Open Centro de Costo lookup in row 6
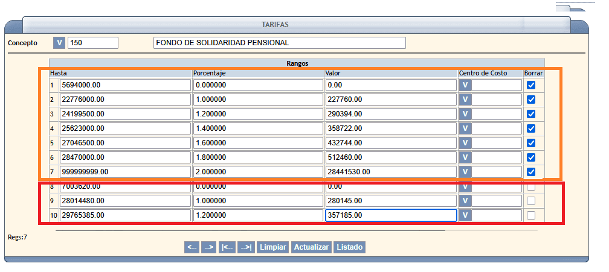Screen dimensions: 609x272 click(465, 157)
